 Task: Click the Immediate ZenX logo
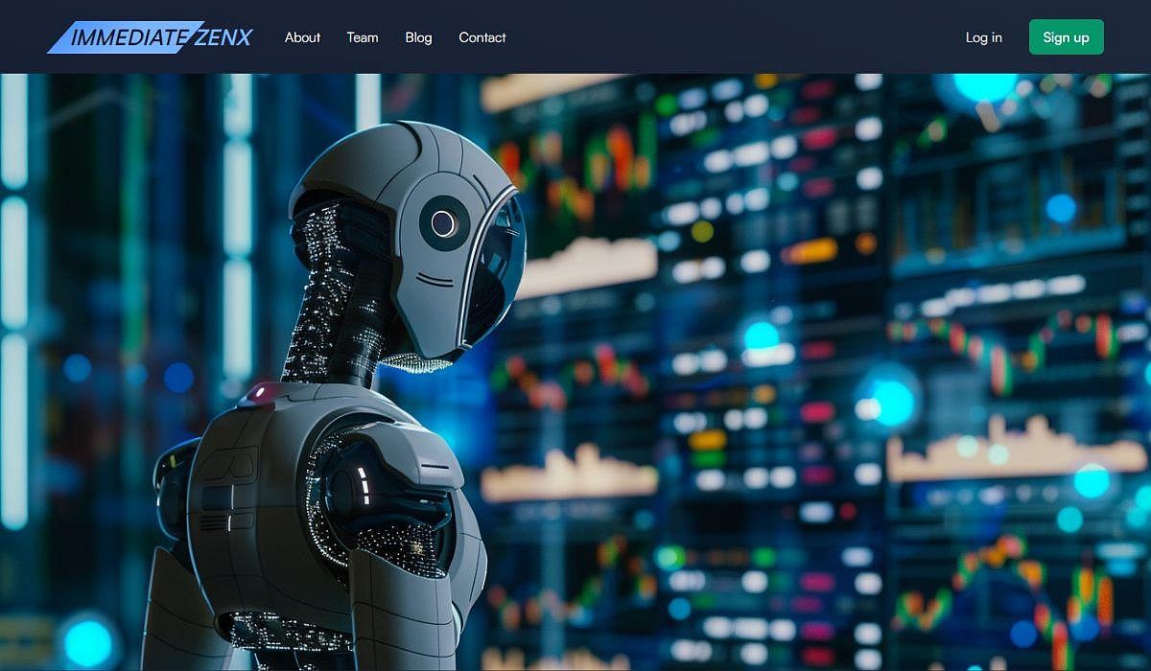149,36
